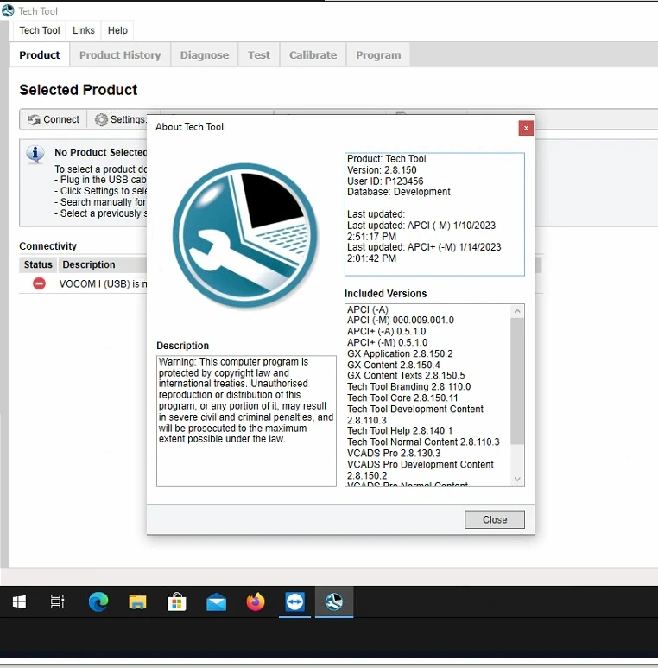Click the red status icon for VOCOM I

point(39,283)
